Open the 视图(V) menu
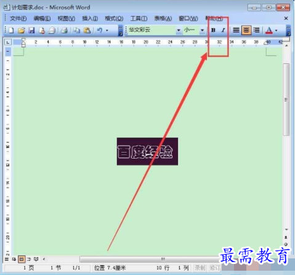The width and height of the screenshot is (295, 275). pos(66,18)
